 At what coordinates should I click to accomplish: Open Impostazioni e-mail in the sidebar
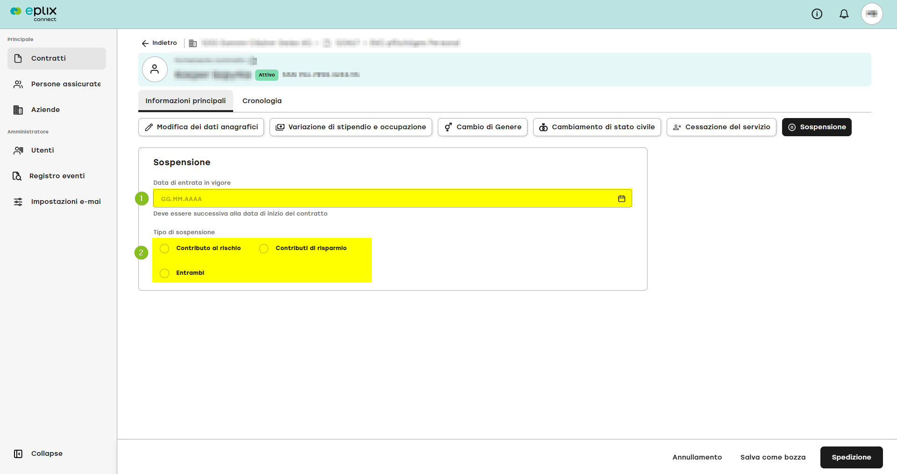[x=57, y=202]
